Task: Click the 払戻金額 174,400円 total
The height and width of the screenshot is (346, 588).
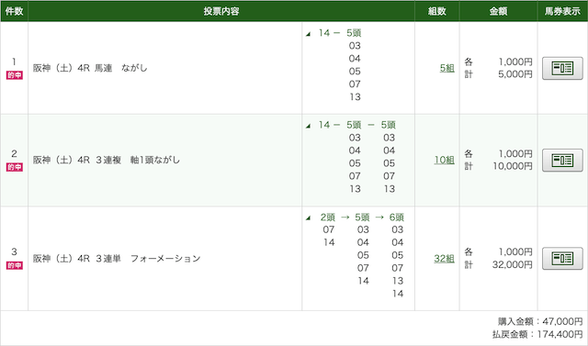Action: 537,334
